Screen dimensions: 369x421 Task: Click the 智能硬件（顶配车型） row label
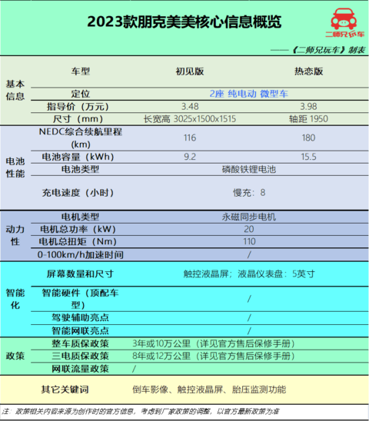81,299
